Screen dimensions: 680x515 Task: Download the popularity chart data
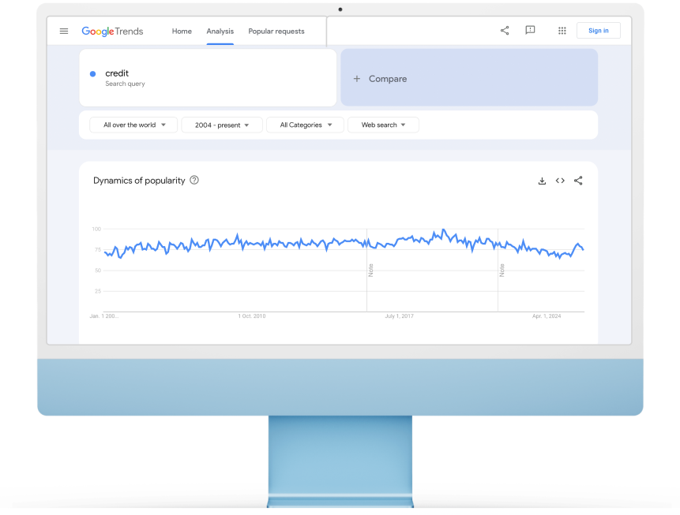click(542, 181)
